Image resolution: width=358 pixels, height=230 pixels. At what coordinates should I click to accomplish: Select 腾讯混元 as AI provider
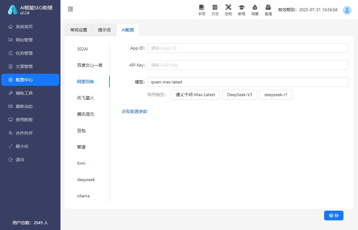86,114
